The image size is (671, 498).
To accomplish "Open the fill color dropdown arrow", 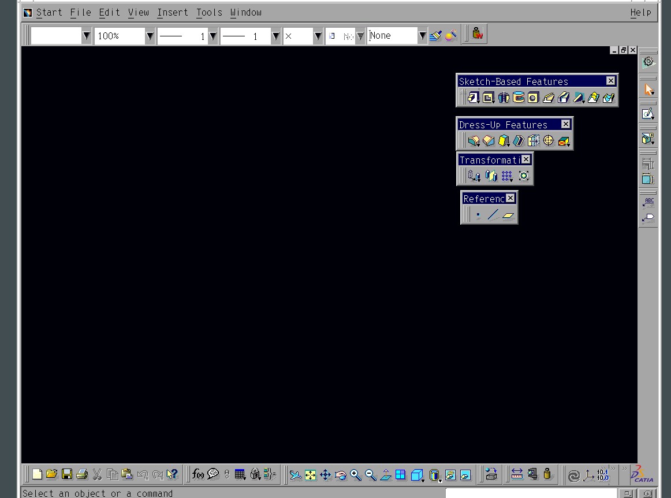I will pos(87,36).
